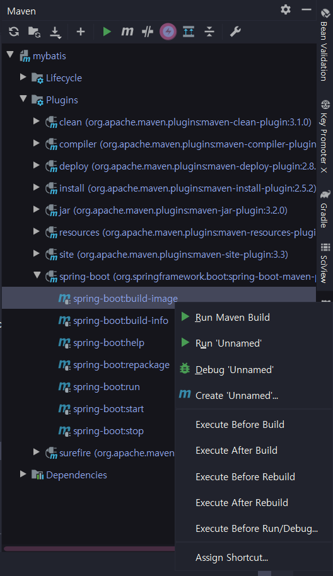The height and width of the screenshot is (576, 333).
Task: Collapse the spring-boot plugin node
Action: pos(37,275)
